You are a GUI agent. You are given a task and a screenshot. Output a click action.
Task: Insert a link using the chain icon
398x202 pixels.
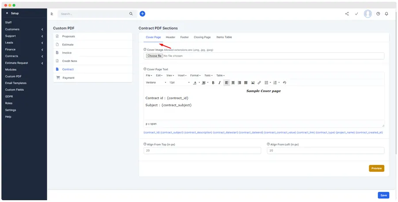pos(259,83)
